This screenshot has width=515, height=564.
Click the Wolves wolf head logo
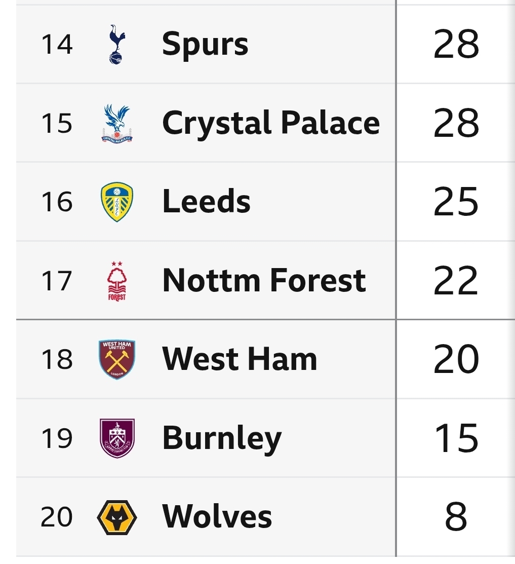coord(117,517)
